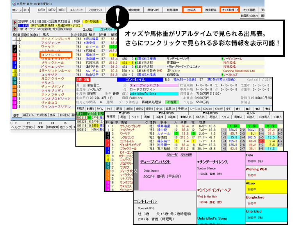Select the 戦歴2 tab in horse detail
This screenshot has height=225, width=293.
90,109
